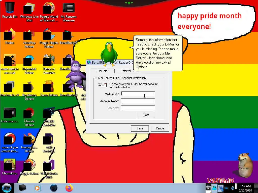Switch to the Interval tab
Screen dimensions: 258x193
coord(126,71)
